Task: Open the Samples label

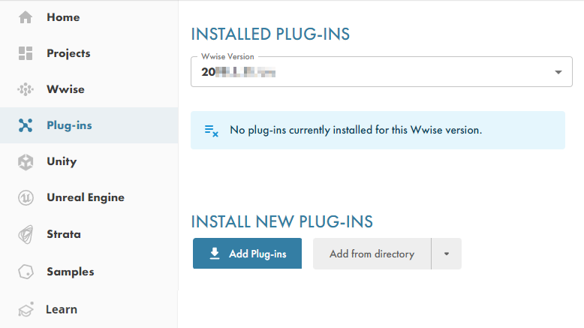Action: click(71, 272)
